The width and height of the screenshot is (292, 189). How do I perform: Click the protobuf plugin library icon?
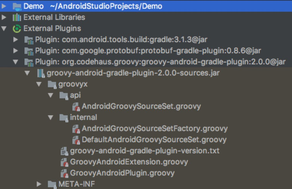(29, 51)
